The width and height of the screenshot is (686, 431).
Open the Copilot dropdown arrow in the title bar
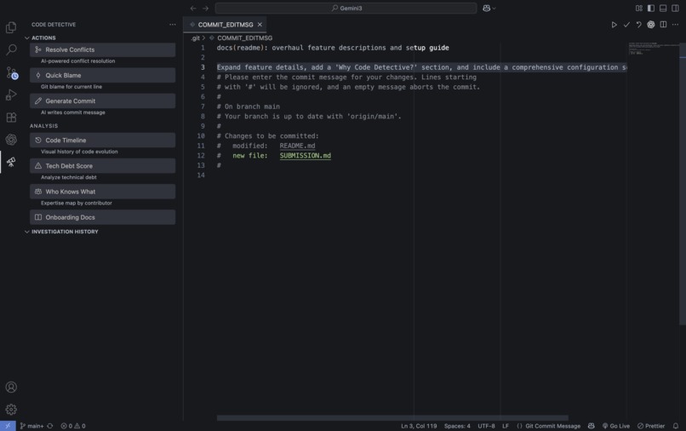[x=494, y=8]
